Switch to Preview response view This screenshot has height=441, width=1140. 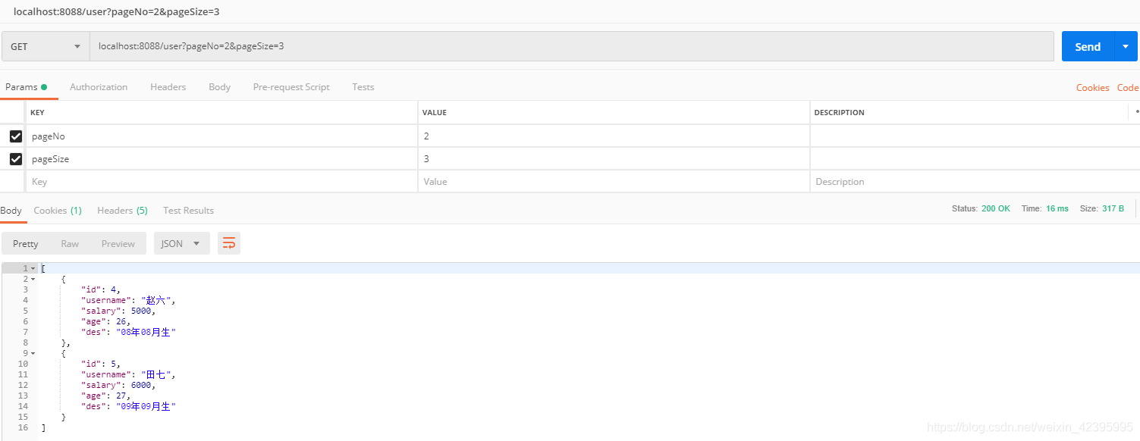click(118, 243)
